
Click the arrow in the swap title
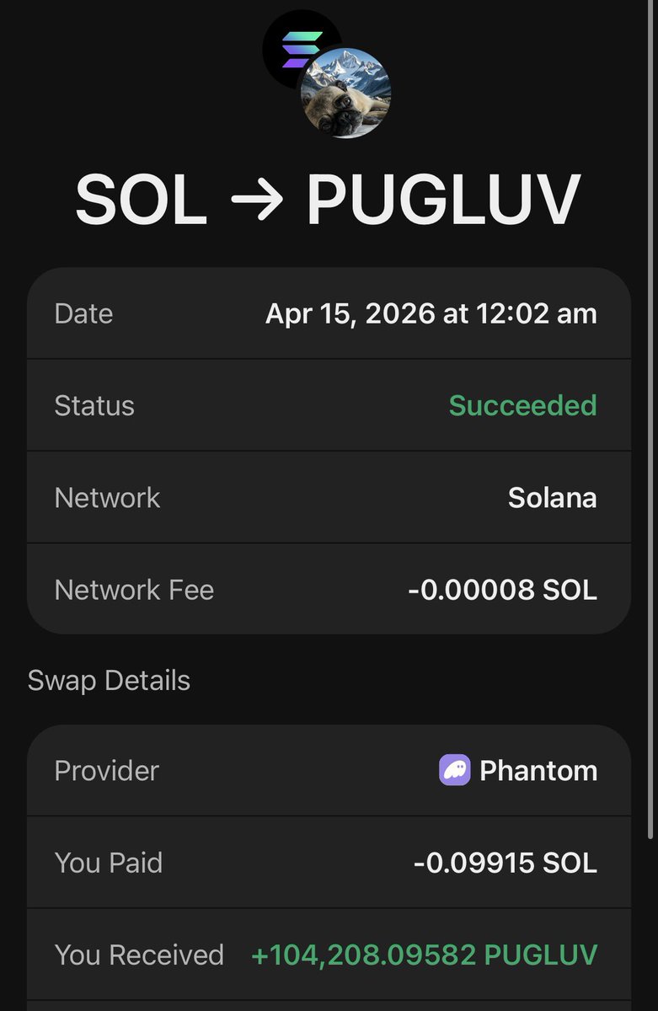[256, 201]
